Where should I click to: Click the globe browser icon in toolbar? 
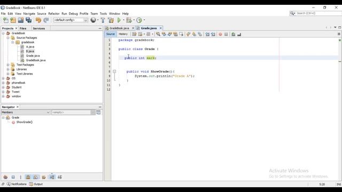tap(94, 20)
